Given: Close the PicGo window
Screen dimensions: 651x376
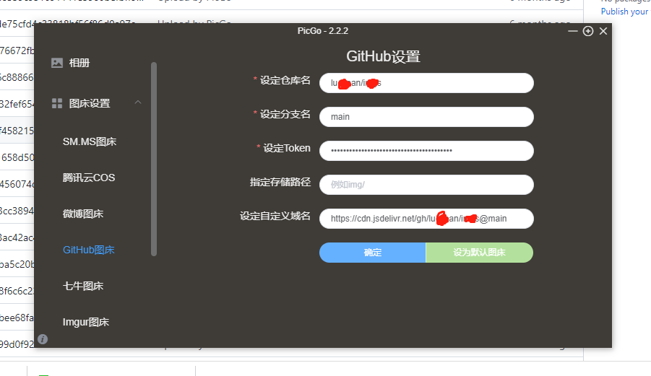Looking at the screenshot, I should coord(603,31).
